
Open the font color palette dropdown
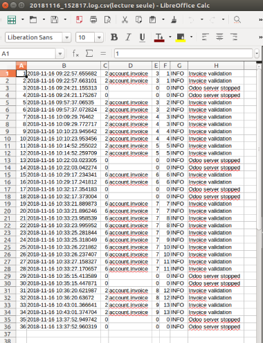[x=170, y=37]
